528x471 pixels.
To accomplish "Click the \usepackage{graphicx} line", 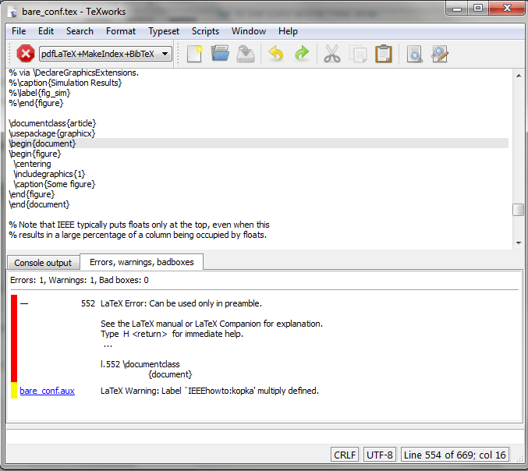I will (52, 133).
